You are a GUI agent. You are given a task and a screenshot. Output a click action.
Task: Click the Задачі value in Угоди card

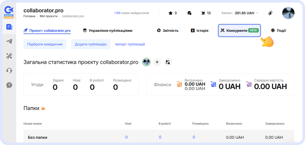[x=55, y=87]
